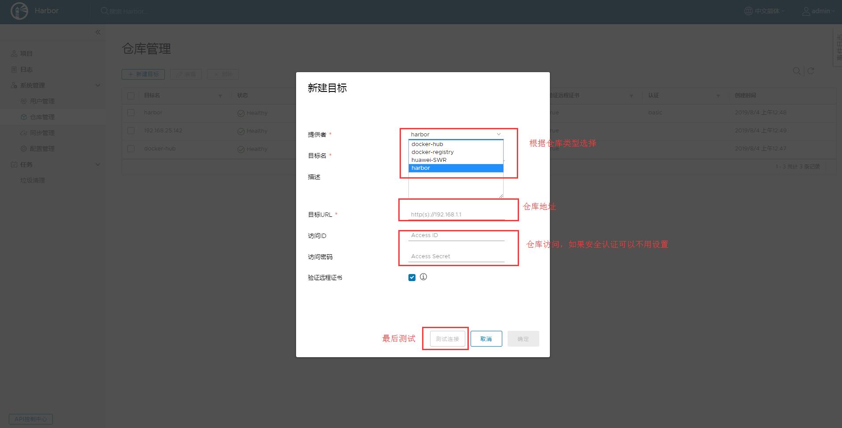Image resolution: width=842 pixels, height=428 pixels.
Task: Click the basic authentication cell
Action: click(x=655, y=113)
